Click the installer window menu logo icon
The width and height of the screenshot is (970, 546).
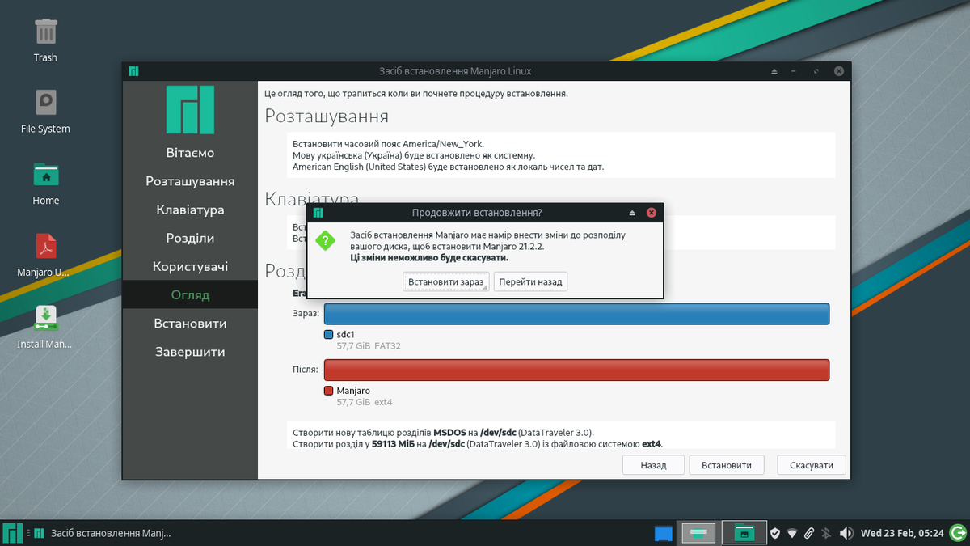tap(133, 71)
